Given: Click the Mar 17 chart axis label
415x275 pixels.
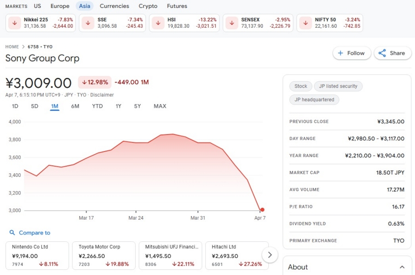Looking at the screenshot, I should (86, 218).
